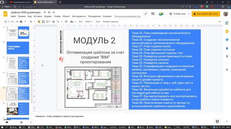The height and width of the screenshot is (129, 231).
Task: Switch to filmstrip view
Action: (7, 122)
